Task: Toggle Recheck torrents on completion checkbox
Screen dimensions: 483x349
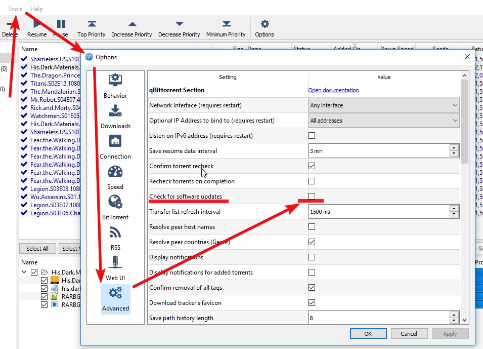Action: coord(312,181)
